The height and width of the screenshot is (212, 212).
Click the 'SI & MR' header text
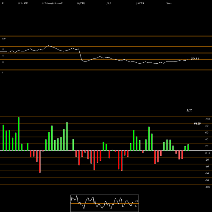coord(22,3)
